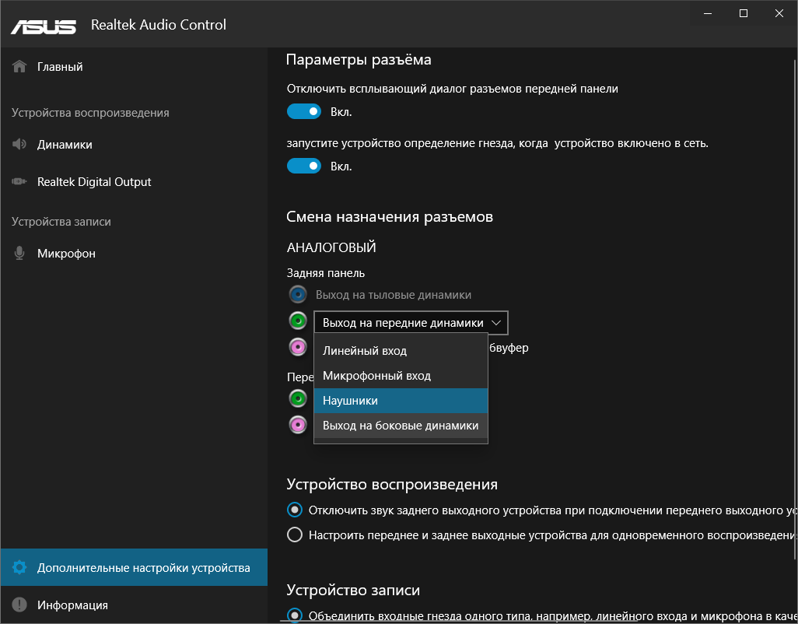Toggle the front panel popup dialog switch
798x624 pixels.
[304, 112]
